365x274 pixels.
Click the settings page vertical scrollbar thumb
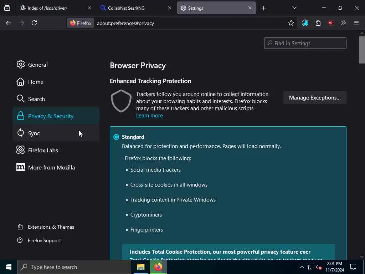tap(362, 50)
